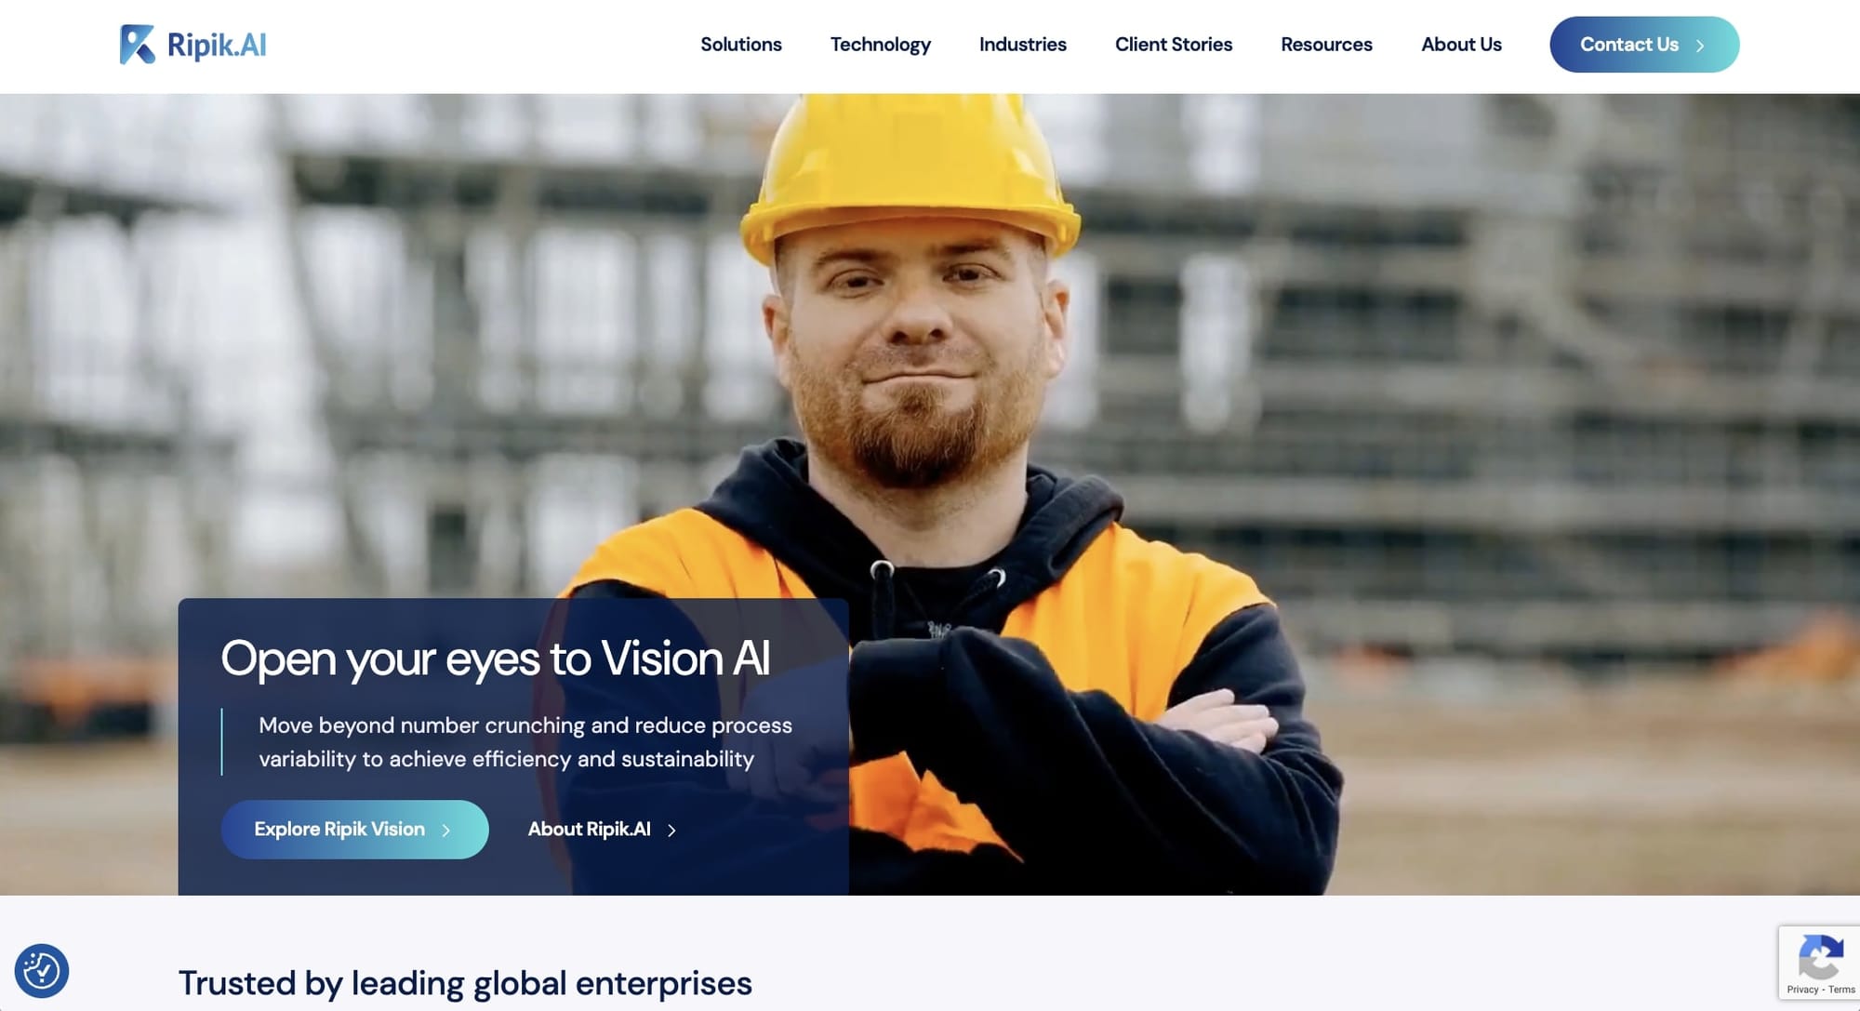This screenshot has height=1011, width=1860.
Task: Click the reCAPTCHA Terms link
Action: click(x=1841, y=990)
